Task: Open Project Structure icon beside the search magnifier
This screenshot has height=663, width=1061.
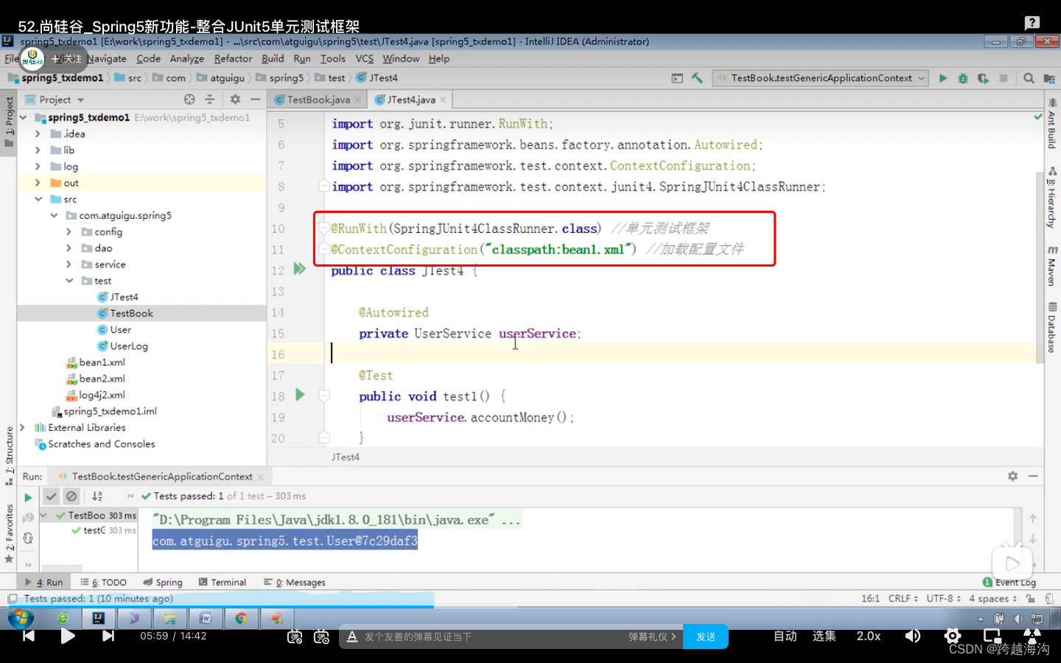Action: pyautogui.click(x=1048, y=78)
